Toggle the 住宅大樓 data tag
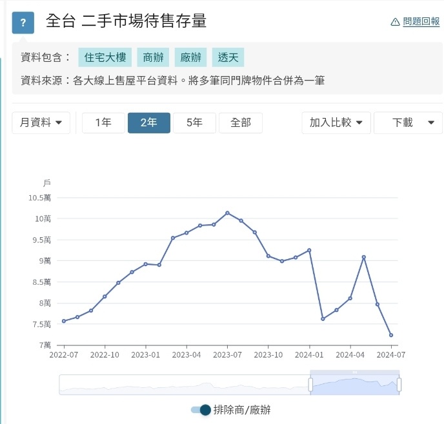 tap(105, 57)
